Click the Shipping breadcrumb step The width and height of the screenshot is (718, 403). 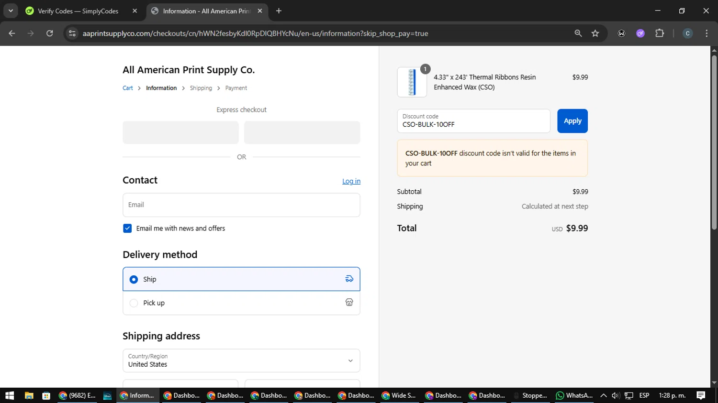coord(201,88)
